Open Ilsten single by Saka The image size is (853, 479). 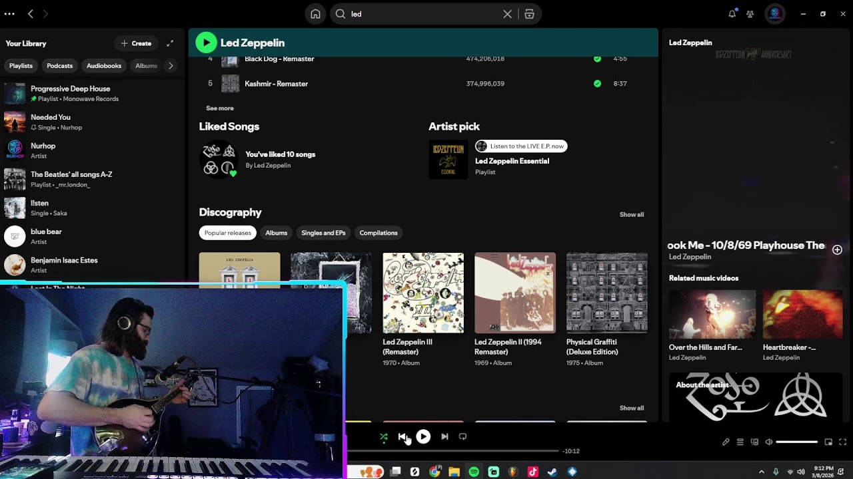93,208
